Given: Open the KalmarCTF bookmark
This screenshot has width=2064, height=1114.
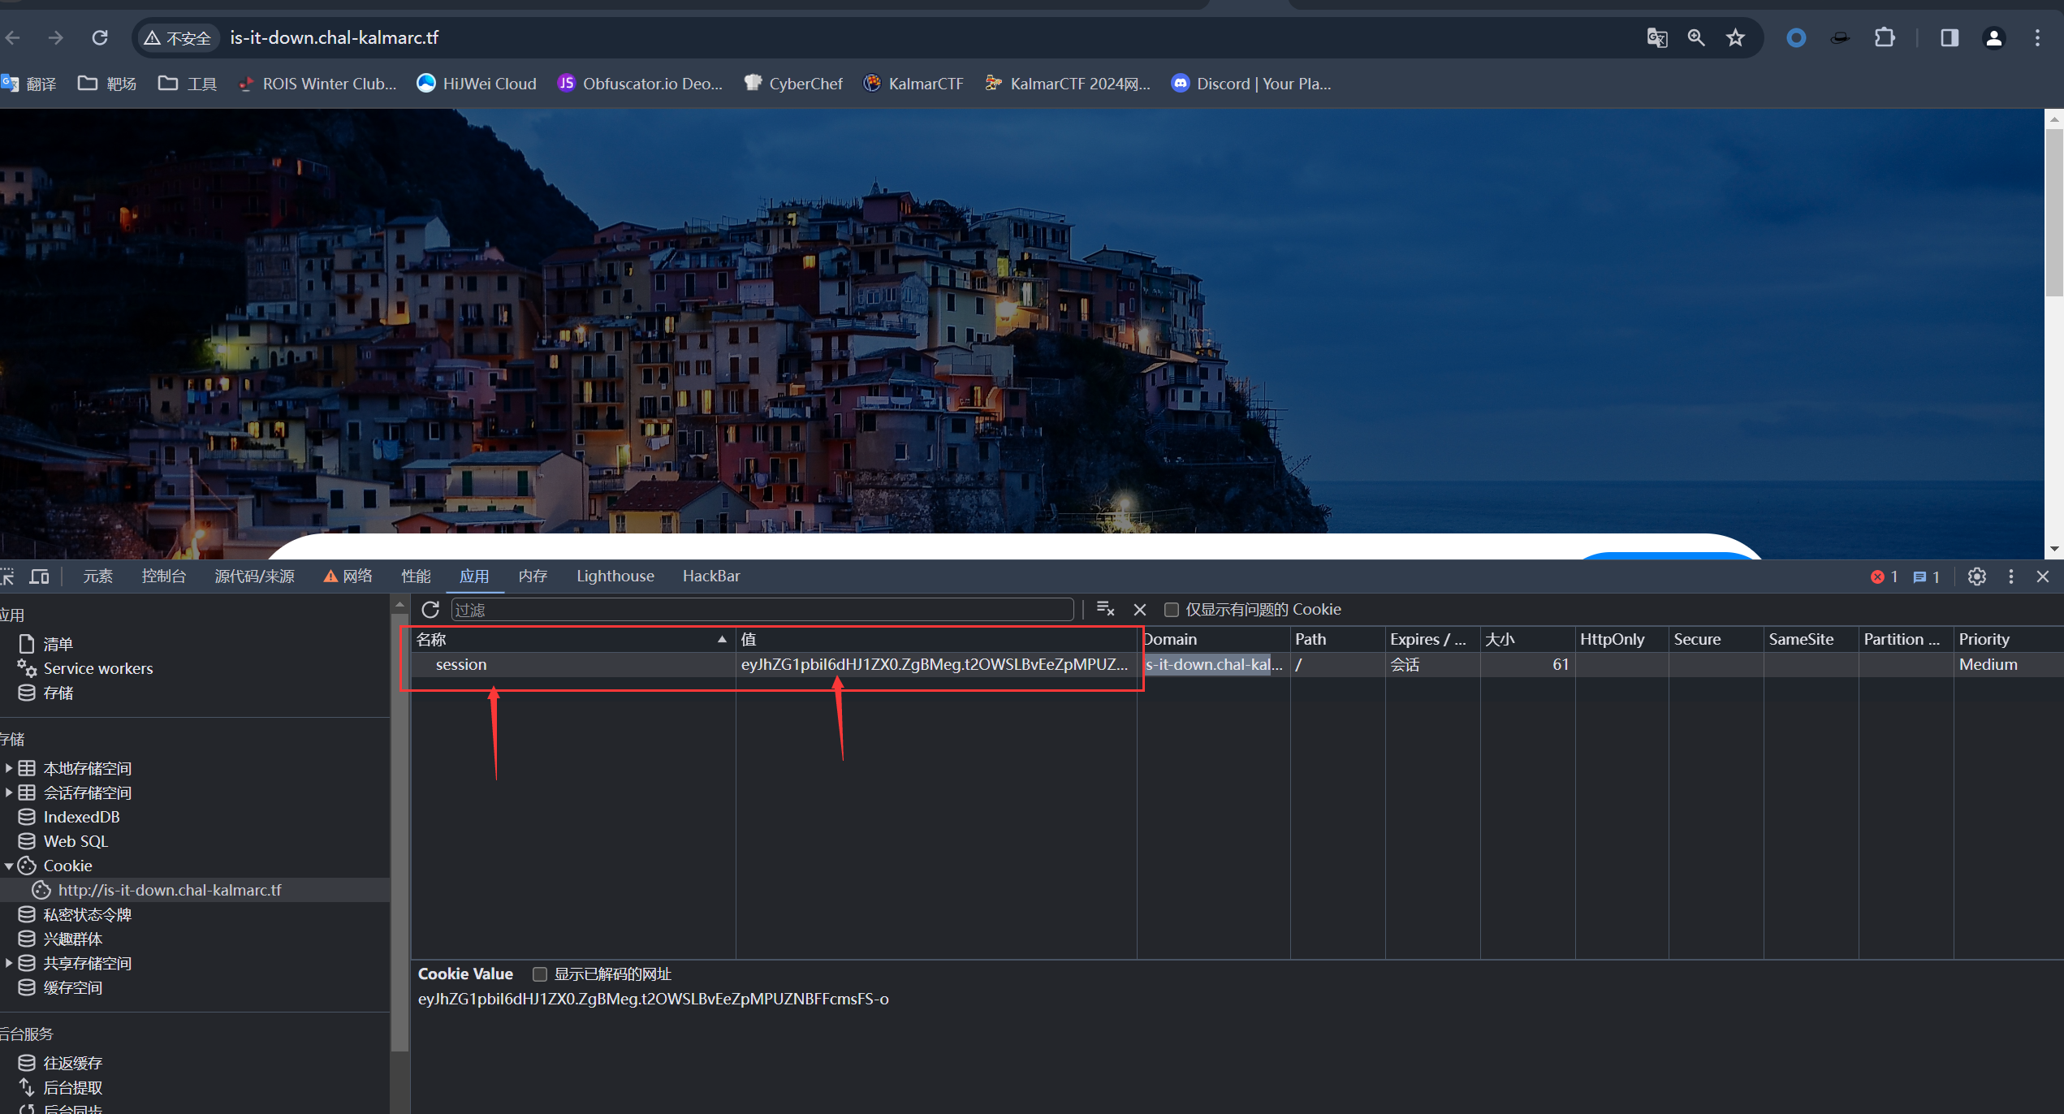Looking at the screenshot, I should (913, 83).
